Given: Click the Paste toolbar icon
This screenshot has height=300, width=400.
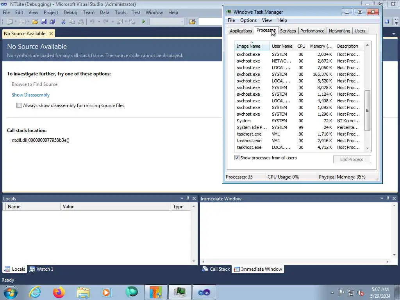Looking at the screenshot, I should (x=81, y=22).
